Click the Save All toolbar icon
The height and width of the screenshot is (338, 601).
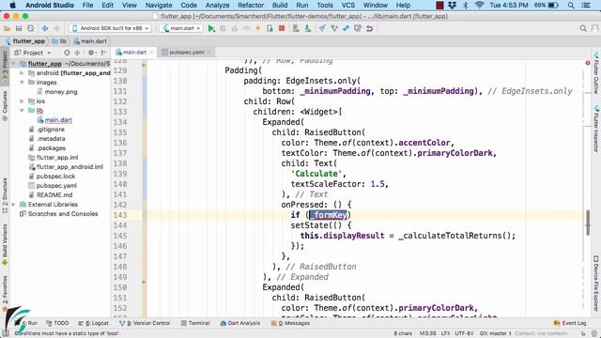tap(19, 28)
